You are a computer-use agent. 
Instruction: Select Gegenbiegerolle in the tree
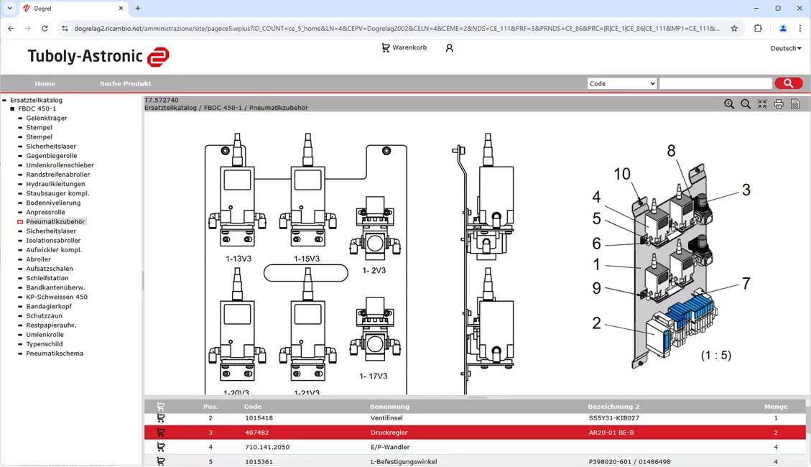tap(51, 156)
